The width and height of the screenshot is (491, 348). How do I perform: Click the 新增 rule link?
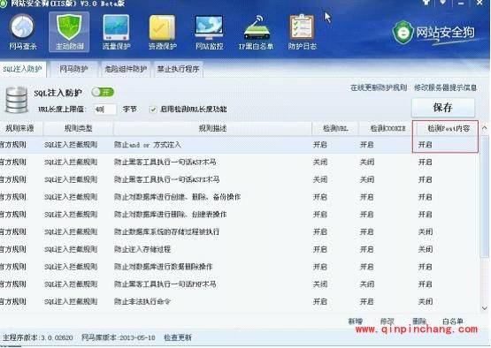pos(356,322)
